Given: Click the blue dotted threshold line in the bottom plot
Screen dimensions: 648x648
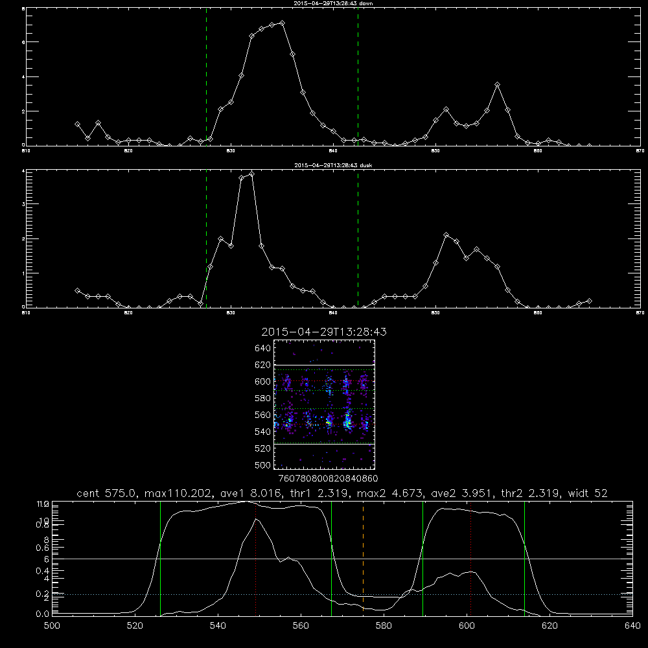Looking at the screenshot, I should click(342, 594).
